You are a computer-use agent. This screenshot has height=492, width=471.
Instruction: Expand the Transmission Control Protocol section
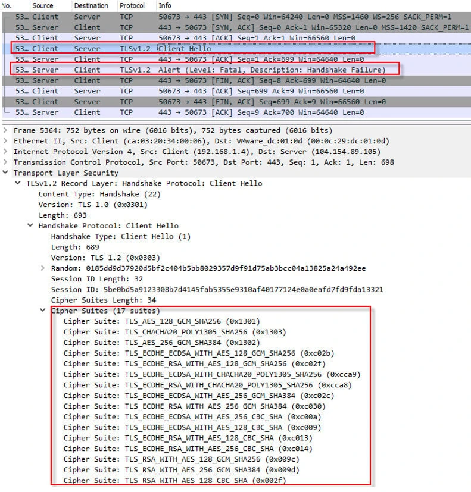coord(6,162)
